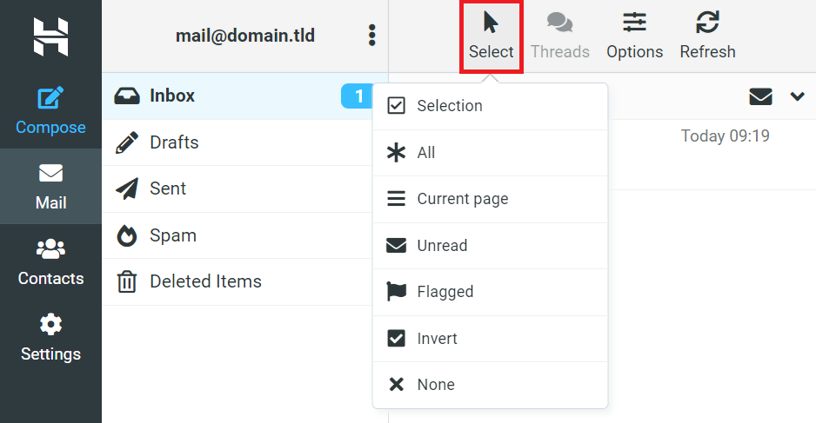The width and height of the screenshot is (816, 423).
Task: Refresh the mailbox list
Action: point(707,23)
